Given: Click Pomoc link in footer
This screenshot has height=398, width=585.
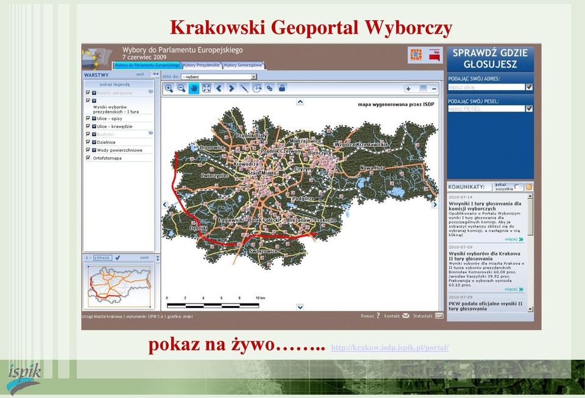Looking at the screenshot, I should (x=367, y=316).
